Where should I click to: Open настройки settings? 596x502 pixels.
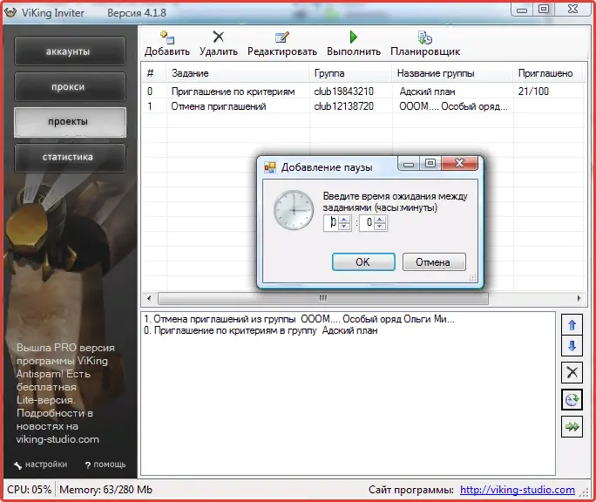click(x=41, y=465)
